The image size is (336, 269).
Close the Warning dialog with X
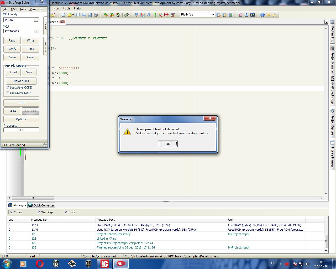[x=210, y=118]
